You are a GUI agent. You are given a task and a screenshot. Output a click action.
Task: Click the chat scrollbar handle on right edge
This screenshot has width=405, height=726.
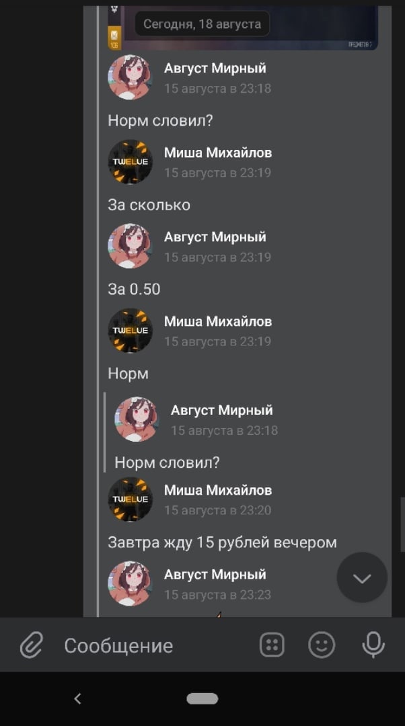pos(403,524)
